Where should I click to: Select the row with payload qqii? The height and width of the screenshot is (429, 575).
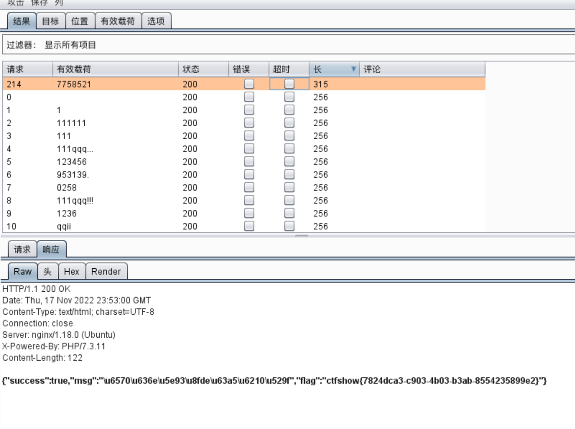pyautogui.click(x=244, y=226)
